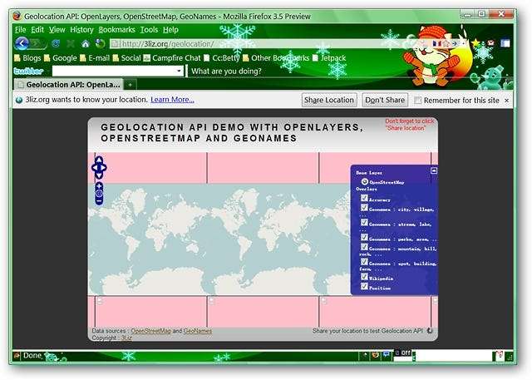This screenshot has width=532, height=380.
Task: Click the zoom-to-world globe icon on map
Action: click(98, 194)
